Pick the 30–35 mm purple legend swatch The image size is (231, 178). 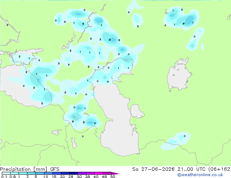[x=82, y=173]
